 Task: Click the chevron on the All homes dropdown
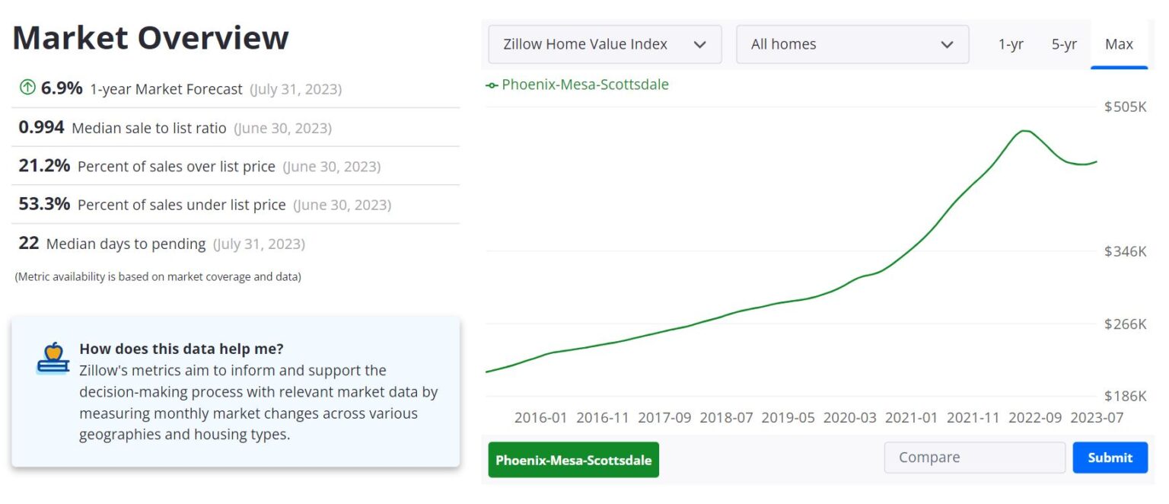948,44
